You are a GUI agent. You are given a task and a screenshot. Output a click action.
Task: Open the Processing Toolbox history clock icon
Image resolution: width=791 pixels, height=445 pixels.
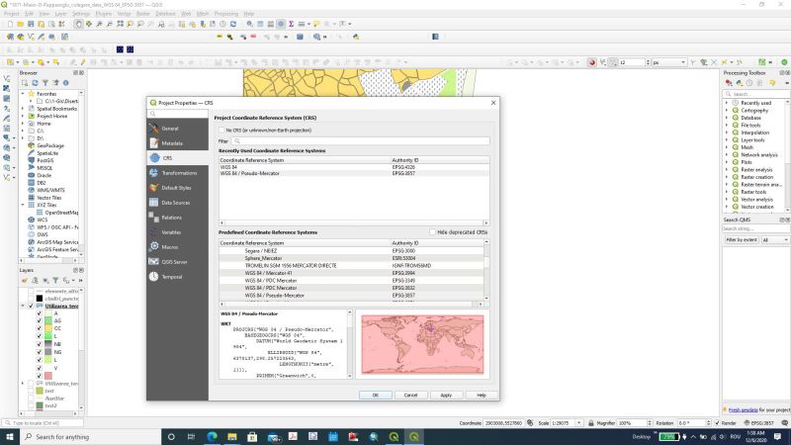pyautogui.click(x=749, y=83)
